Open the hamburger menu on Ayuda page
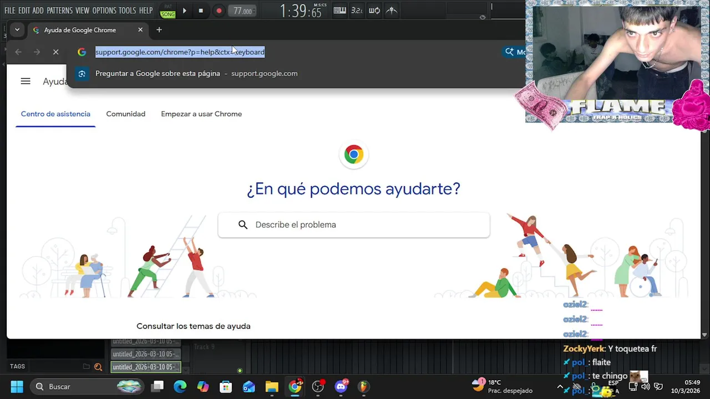The height and width of the screenshot is (399, 710). point(26,81)
